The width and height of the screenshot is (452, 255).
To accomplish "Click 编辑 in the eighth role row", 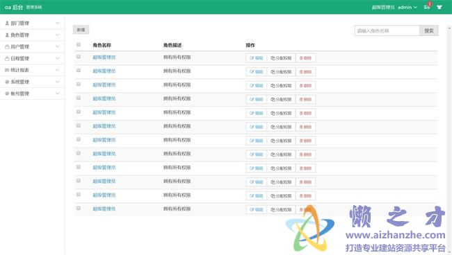I will pyautogui.click(x=257, y=155).
